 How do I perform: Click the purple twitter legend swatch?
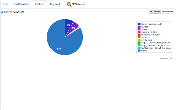click(x=139, y=27)
